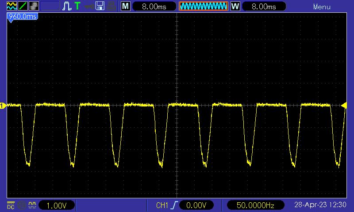
Task: Toggle the square-wave icon next to 1.00V
Action: click(31, 205)
